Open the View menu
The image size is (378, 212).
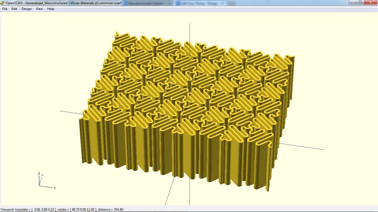[39, 9]
